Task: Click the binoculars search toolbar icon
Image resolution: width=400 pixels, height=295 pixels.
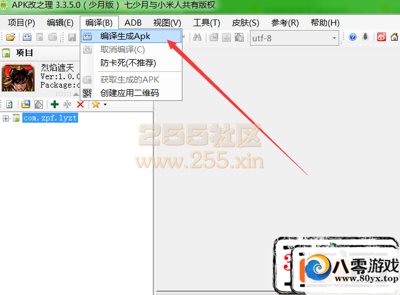Action: (197, 37)
